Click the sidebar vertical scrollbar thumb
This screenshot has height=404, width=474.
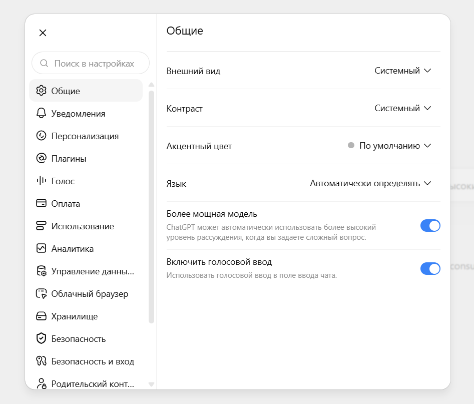(152, 207)
